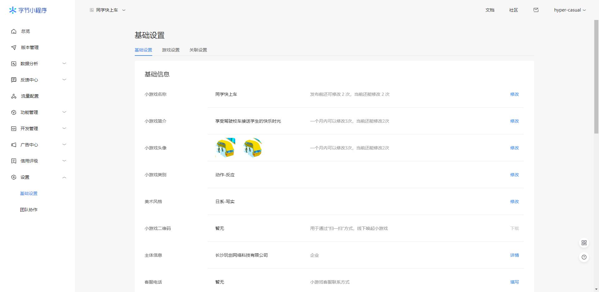Open the mail inbox icon in header
The height and width of the screenshot is (292, 599).
pos(536,10)
